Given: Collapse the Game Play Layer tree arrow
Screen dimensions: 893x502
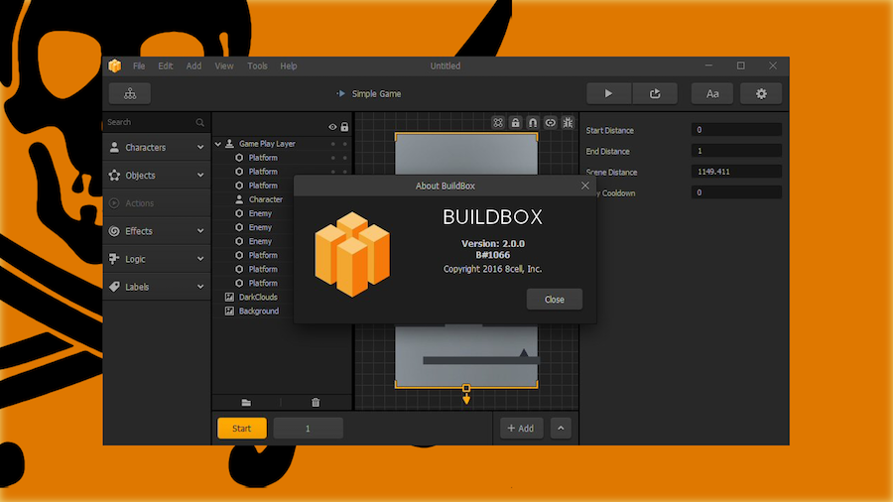Looking at the screenshot, I should click(218, 144).
